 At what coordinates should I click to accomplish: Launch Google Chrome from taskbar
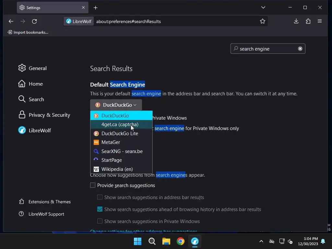tap(180, 241)
